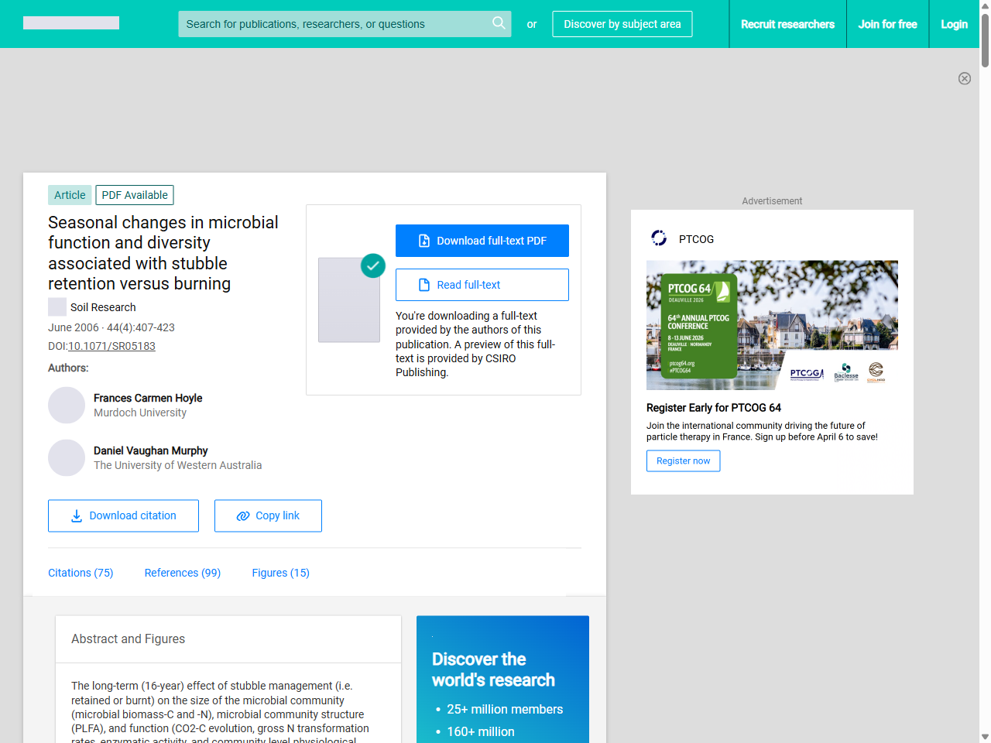Focus the publications search field
The height and width of the screenshot is (743, 991).
pyautogui.click(x=333, y=24)
